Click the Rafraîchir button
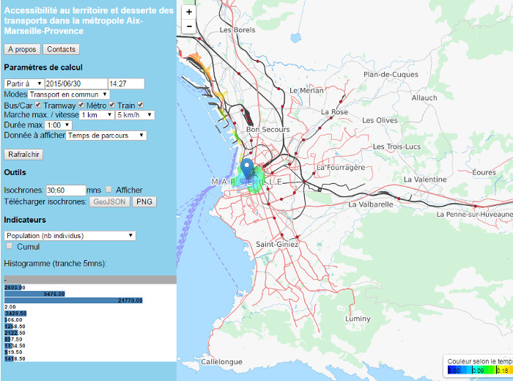 point(23,155)
